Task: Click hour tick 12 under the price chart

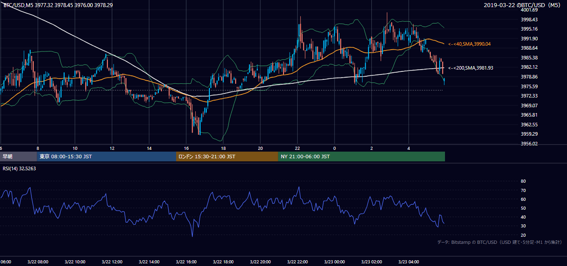Action: pyautogui.click(x=112, y=149)
